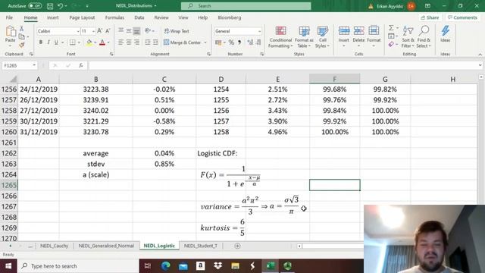The width and height of the screenshot is (485, 273).
Task: Click the Save icon in the title bar
Action: click(x=50, y=6)
